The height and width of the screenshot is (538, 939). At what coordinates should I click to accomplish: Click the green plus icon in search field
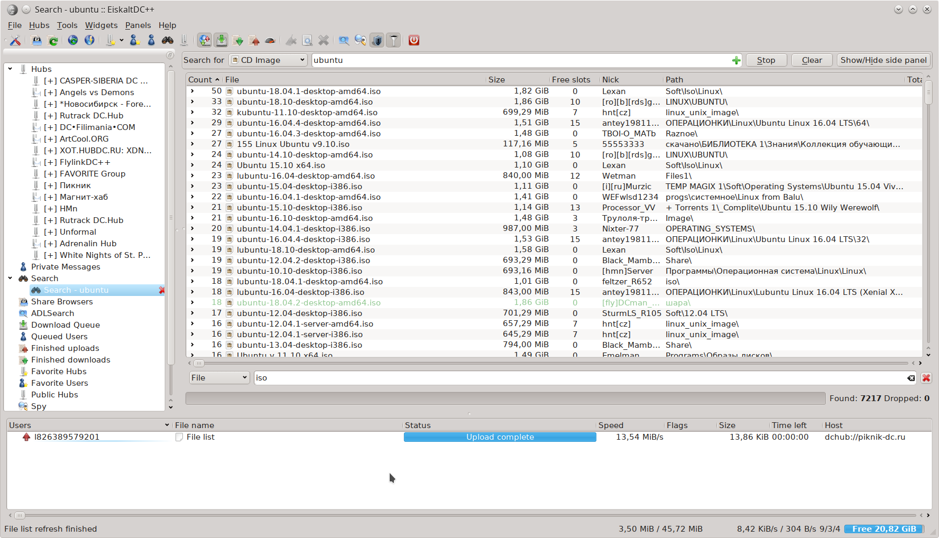coord(736,60)
